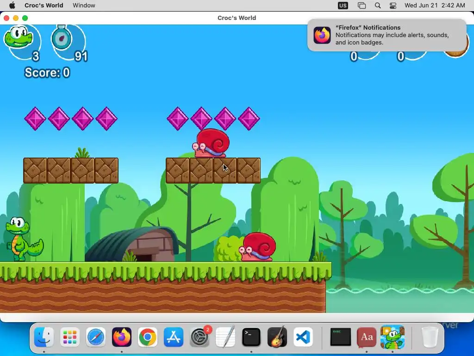
Task: Click the green crocodile character
Action: (x=25, y=239)
